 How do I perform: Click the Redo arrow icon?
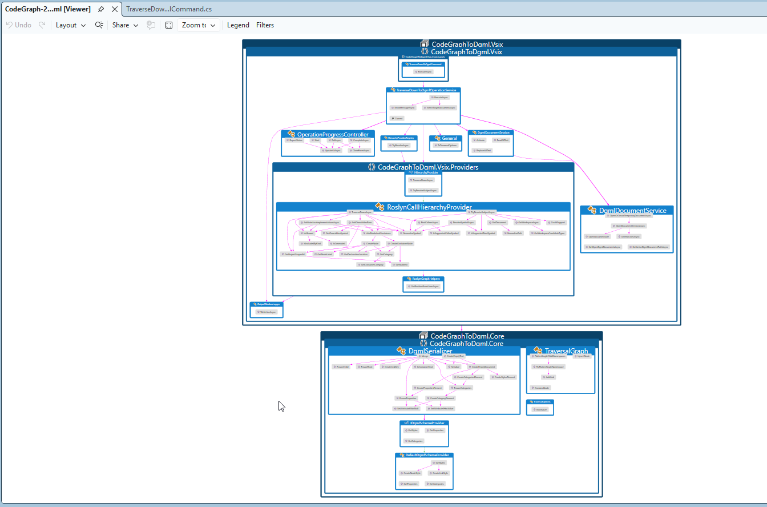click(x=42, y=25)
